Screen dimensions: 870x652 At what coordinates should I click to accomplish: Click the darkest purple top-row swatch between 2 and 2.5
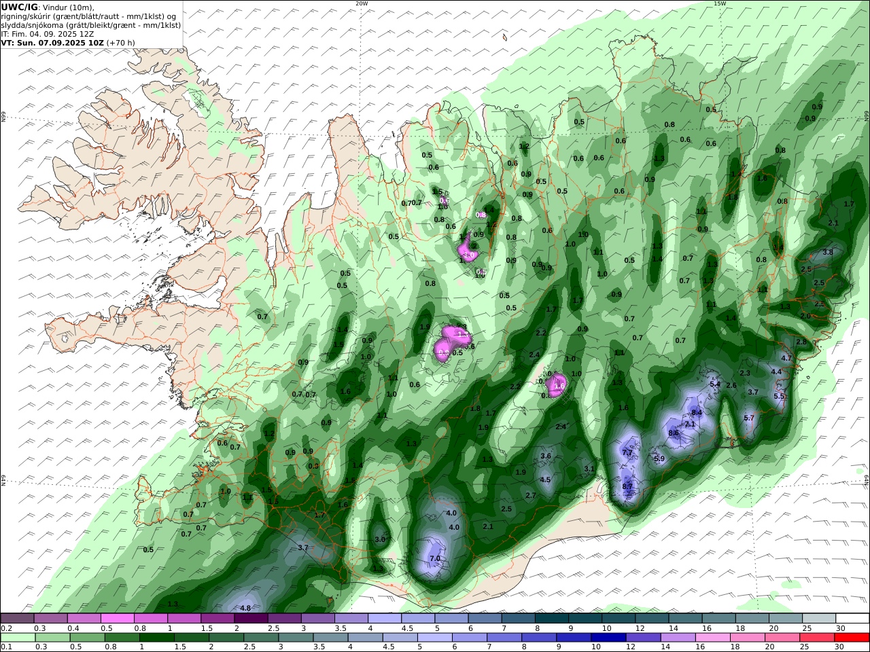pos(251,618)
